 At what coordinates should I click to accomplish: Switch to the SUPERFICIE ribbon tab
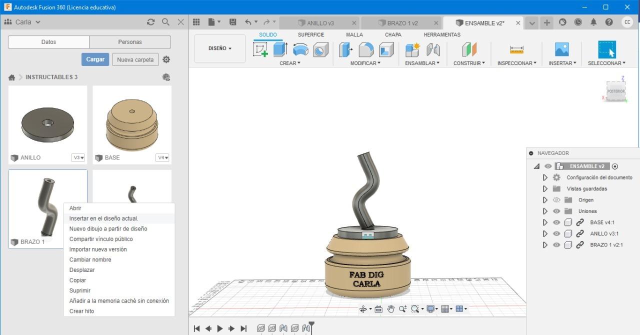tap(311, 34)
